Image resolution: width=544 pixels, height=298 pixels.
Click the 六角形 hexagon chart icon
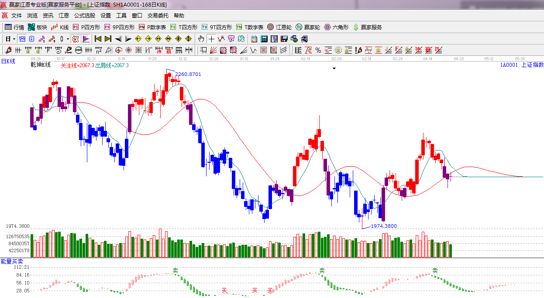tap(336, 27)
